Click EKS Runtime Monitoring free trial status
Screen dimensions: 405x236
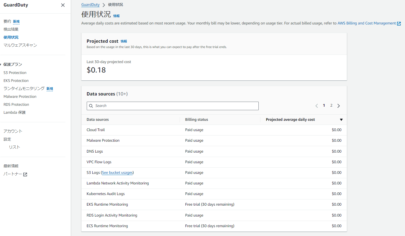click(x=210, y=204)
